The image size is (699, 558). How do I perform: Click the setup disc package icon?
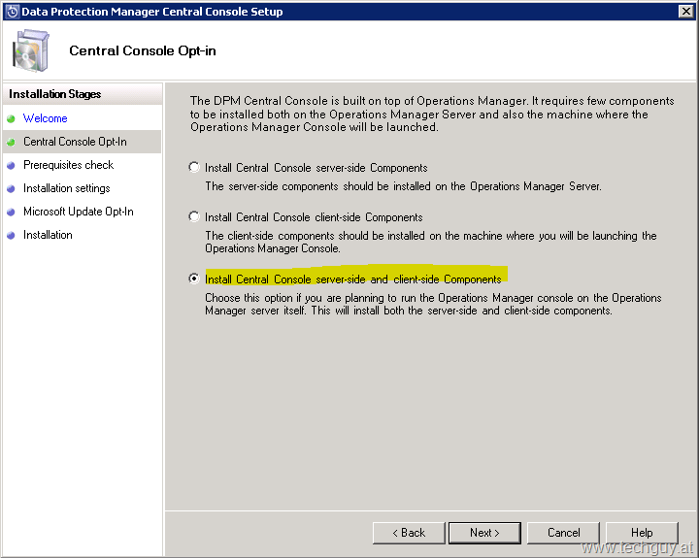tap(30, 50)
